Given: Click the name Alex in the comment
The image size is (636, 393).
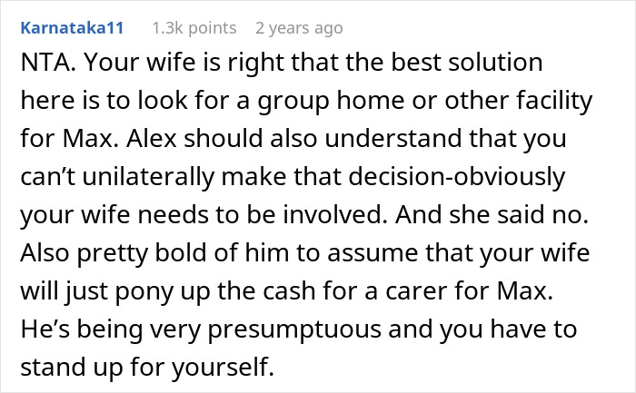Looking at the screenshot, I should 152,139.
